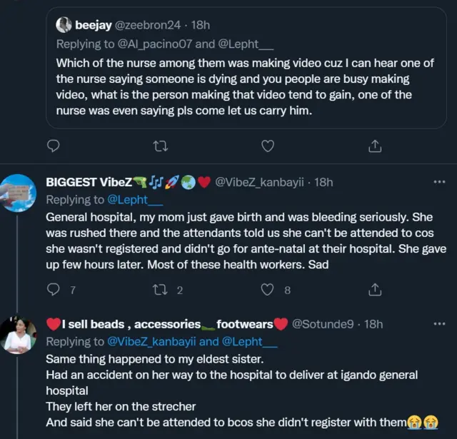Retweet beejay's tweet about the nurses
This screenshot has height=439, width=457.
pyautogui.click(x=161, y=146)
